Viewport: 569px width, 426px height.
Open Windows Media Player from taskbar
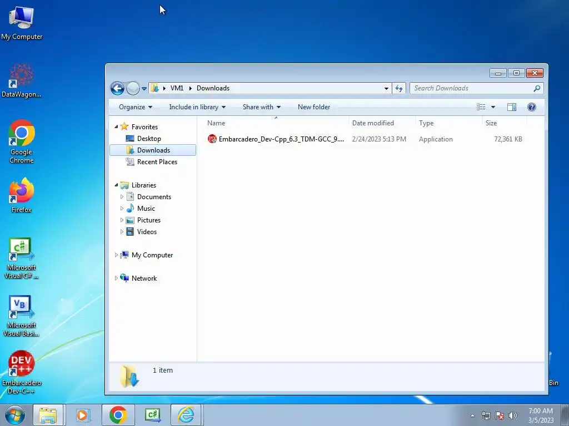(x=82, y=415)
